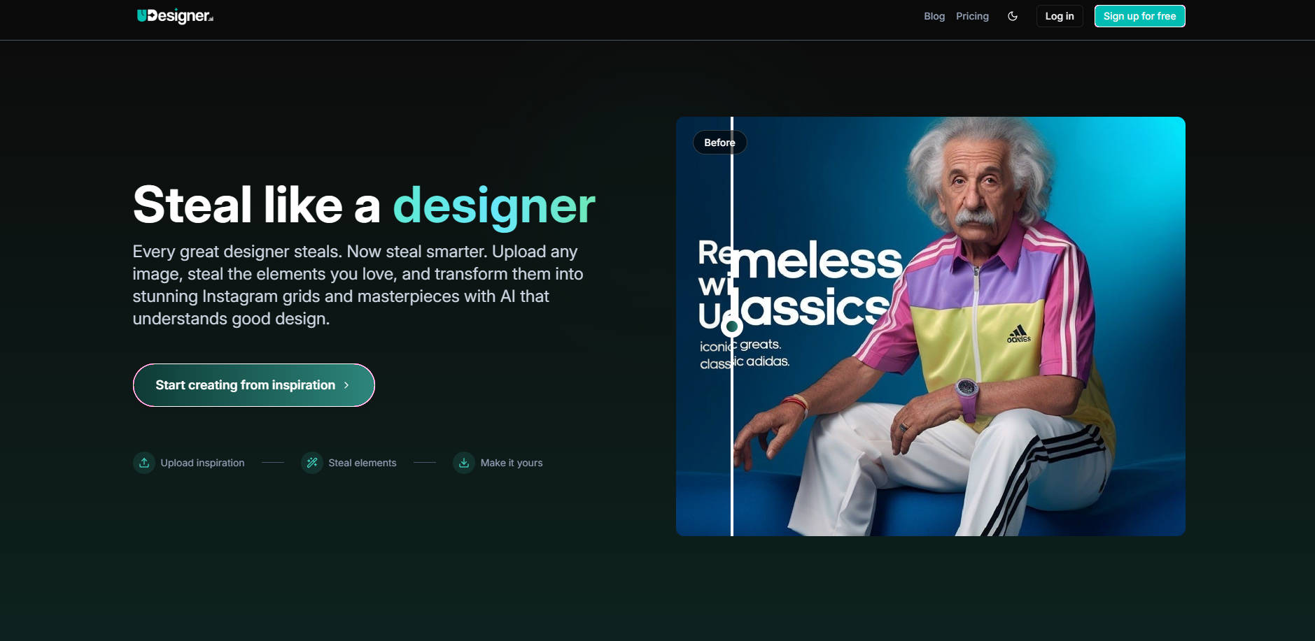Click the Make it yours download icon

click(464, 462)
